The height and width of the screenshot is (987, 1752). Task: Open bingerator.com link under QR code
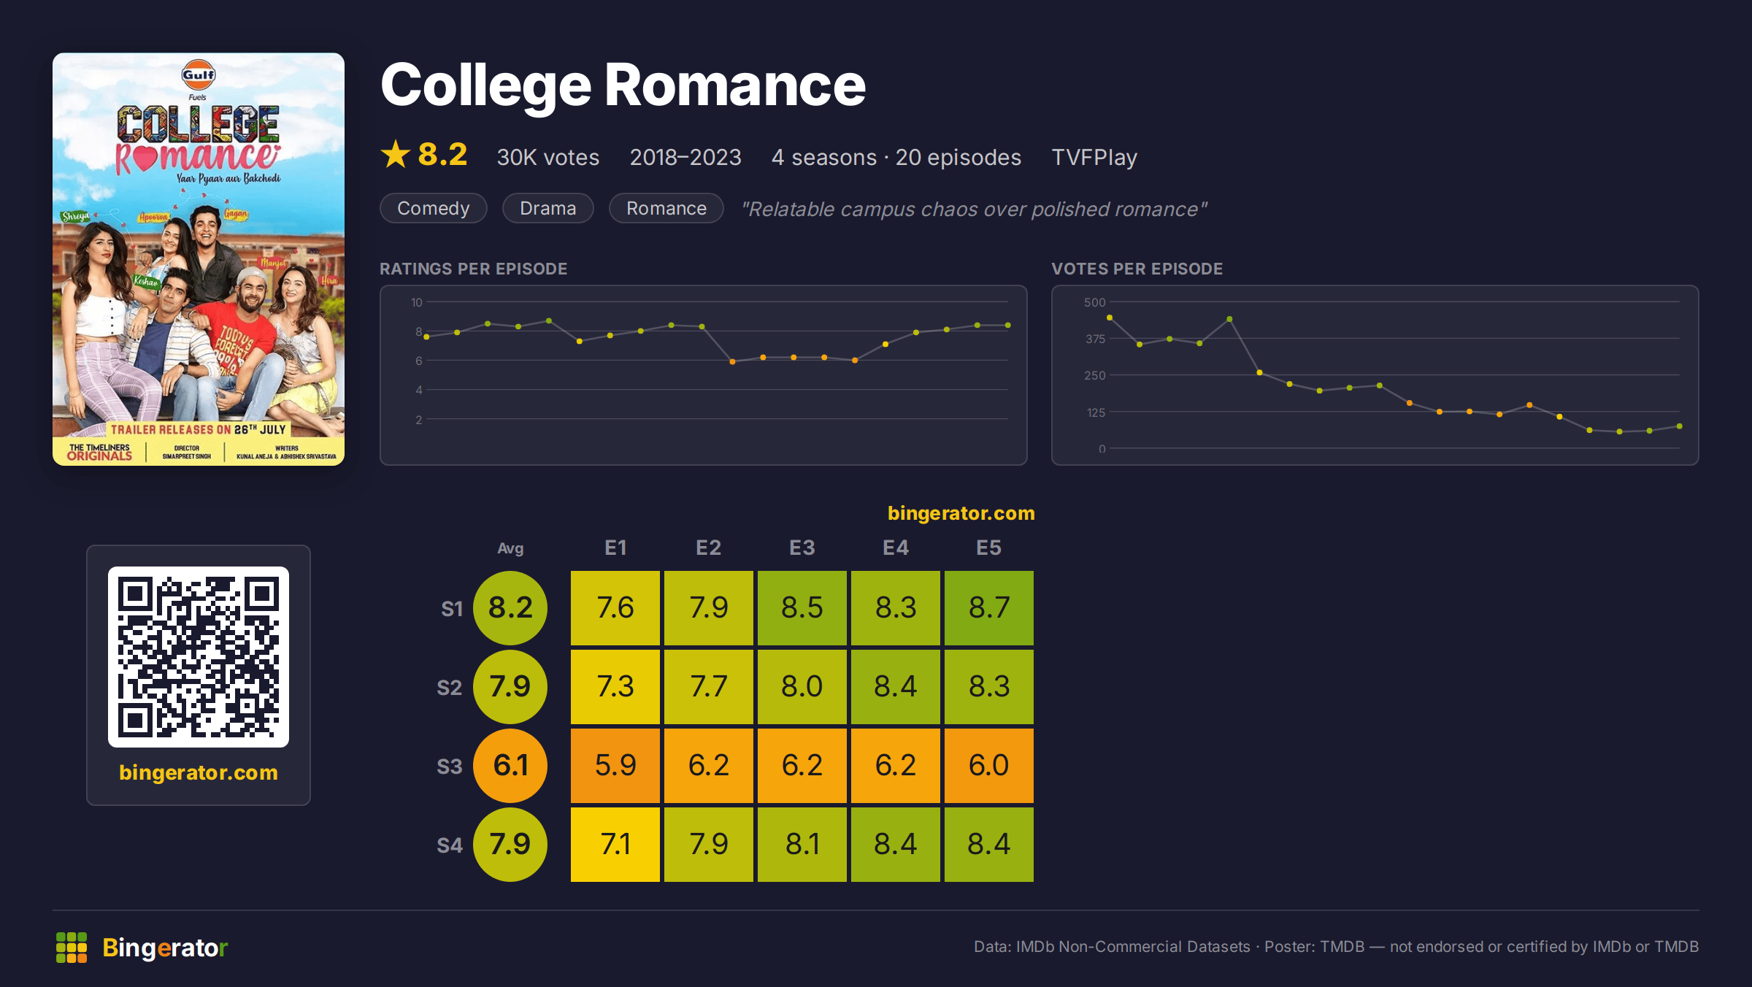coord(199,772)
